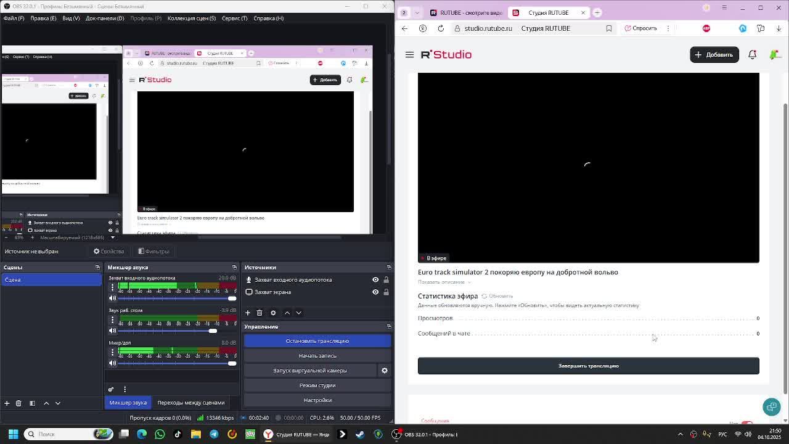The image size is (789, 444).
Task: Go back in the browser
Action: coord(404,28)
